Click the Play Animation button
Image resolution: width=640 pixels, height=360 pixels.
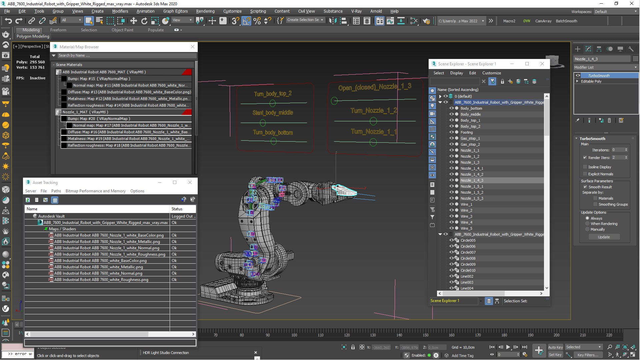coord(508,347)
